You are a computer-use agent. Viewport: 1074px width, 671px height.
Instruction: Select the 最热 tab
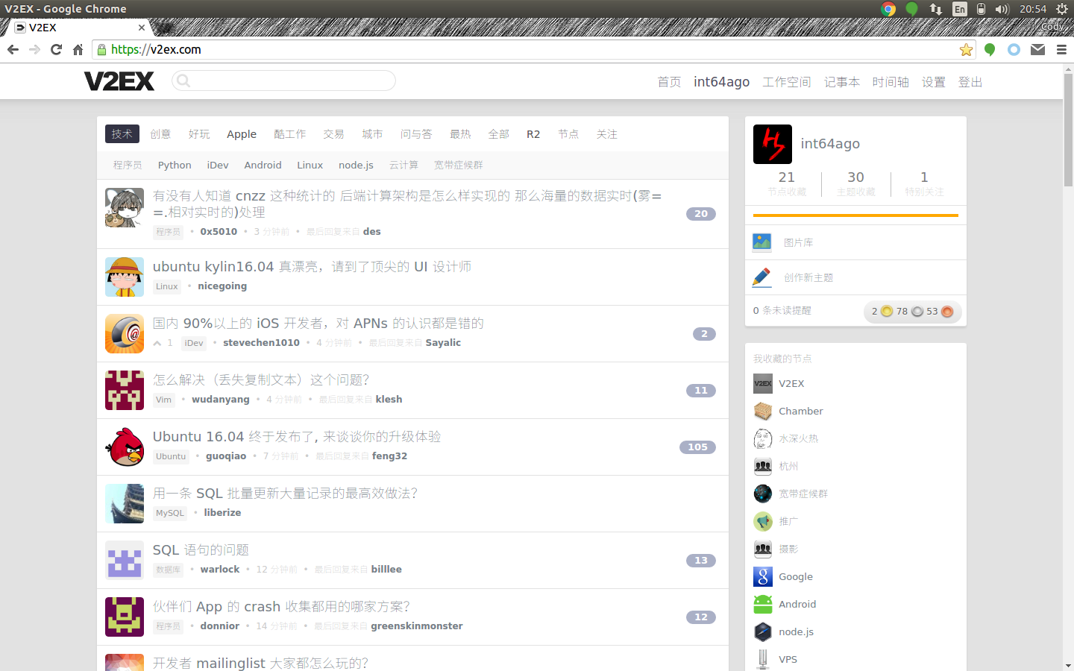pos(460,134)
